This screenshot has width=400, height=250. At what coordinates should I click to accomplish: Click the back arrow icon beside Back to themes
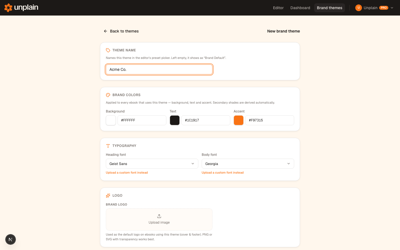pos(106,31)
